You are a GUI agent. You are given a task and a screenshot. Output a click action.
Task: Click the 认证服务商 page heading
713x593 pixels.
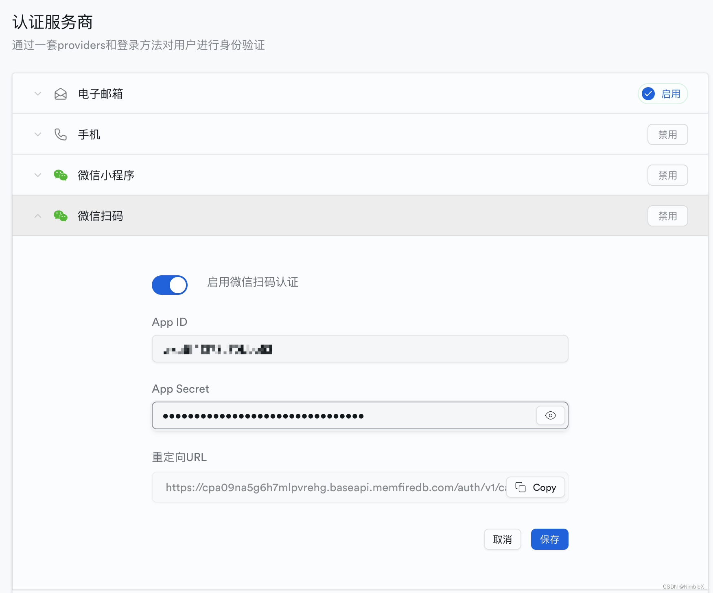pos(52,22)
